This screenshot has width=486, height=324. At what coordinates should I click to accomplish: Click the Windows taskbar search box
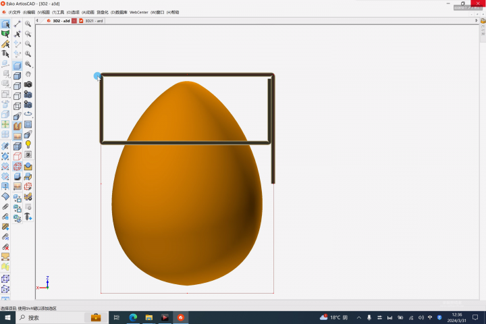pos(51,317)
